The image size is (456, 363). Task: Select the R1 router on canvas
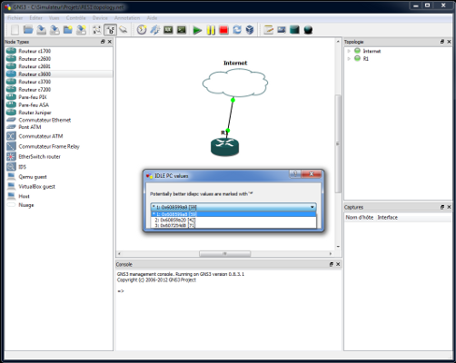[224, 147]
